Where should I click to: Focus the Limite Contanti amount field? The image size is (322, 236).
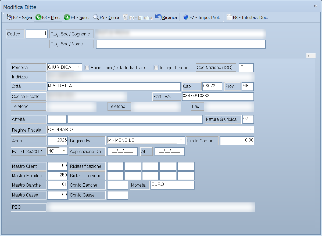237,141
